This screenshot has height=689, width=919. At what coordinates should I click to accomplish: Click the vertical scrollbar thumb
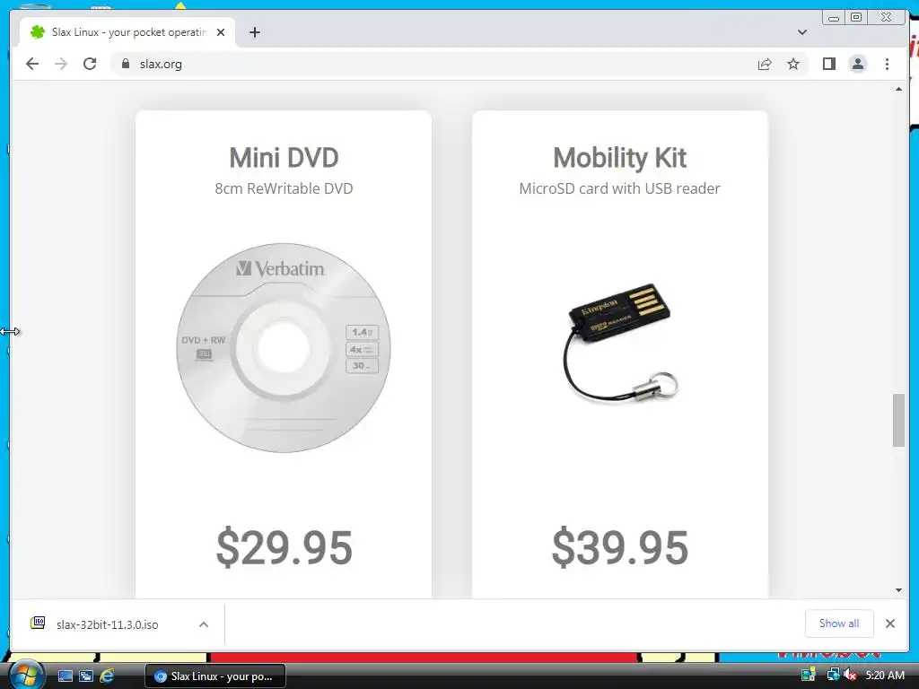coord(898,420)
